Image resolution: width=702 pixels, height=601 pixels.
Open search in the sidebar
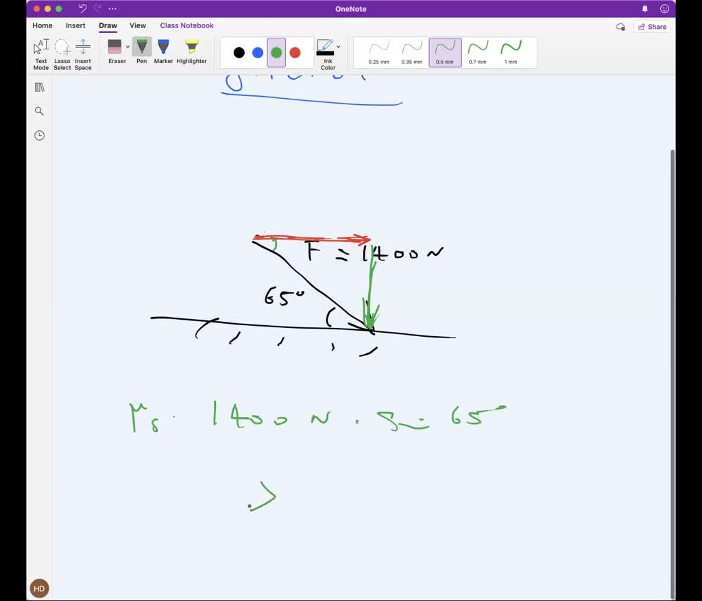click(39, 110)
